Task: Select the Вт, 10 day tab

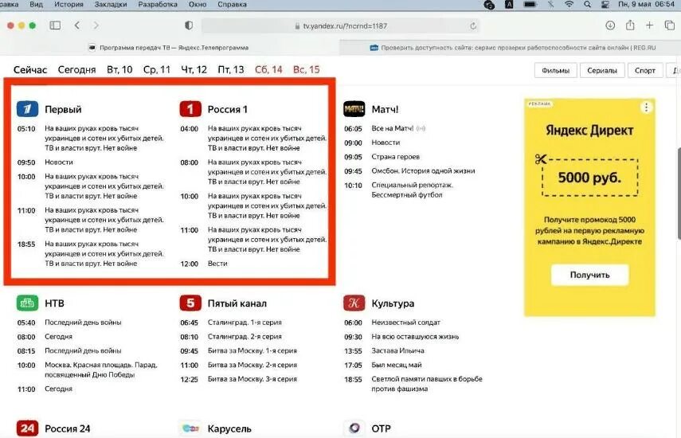Action: click(119, 69)
